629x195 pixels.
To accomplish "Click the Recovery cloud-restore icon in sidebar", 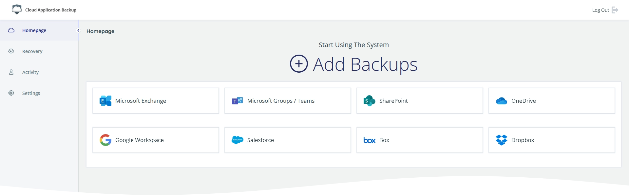I will (11, 51).
